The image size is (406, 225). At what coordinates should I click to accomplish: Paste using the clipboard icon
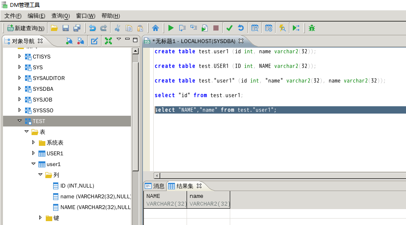140,28
